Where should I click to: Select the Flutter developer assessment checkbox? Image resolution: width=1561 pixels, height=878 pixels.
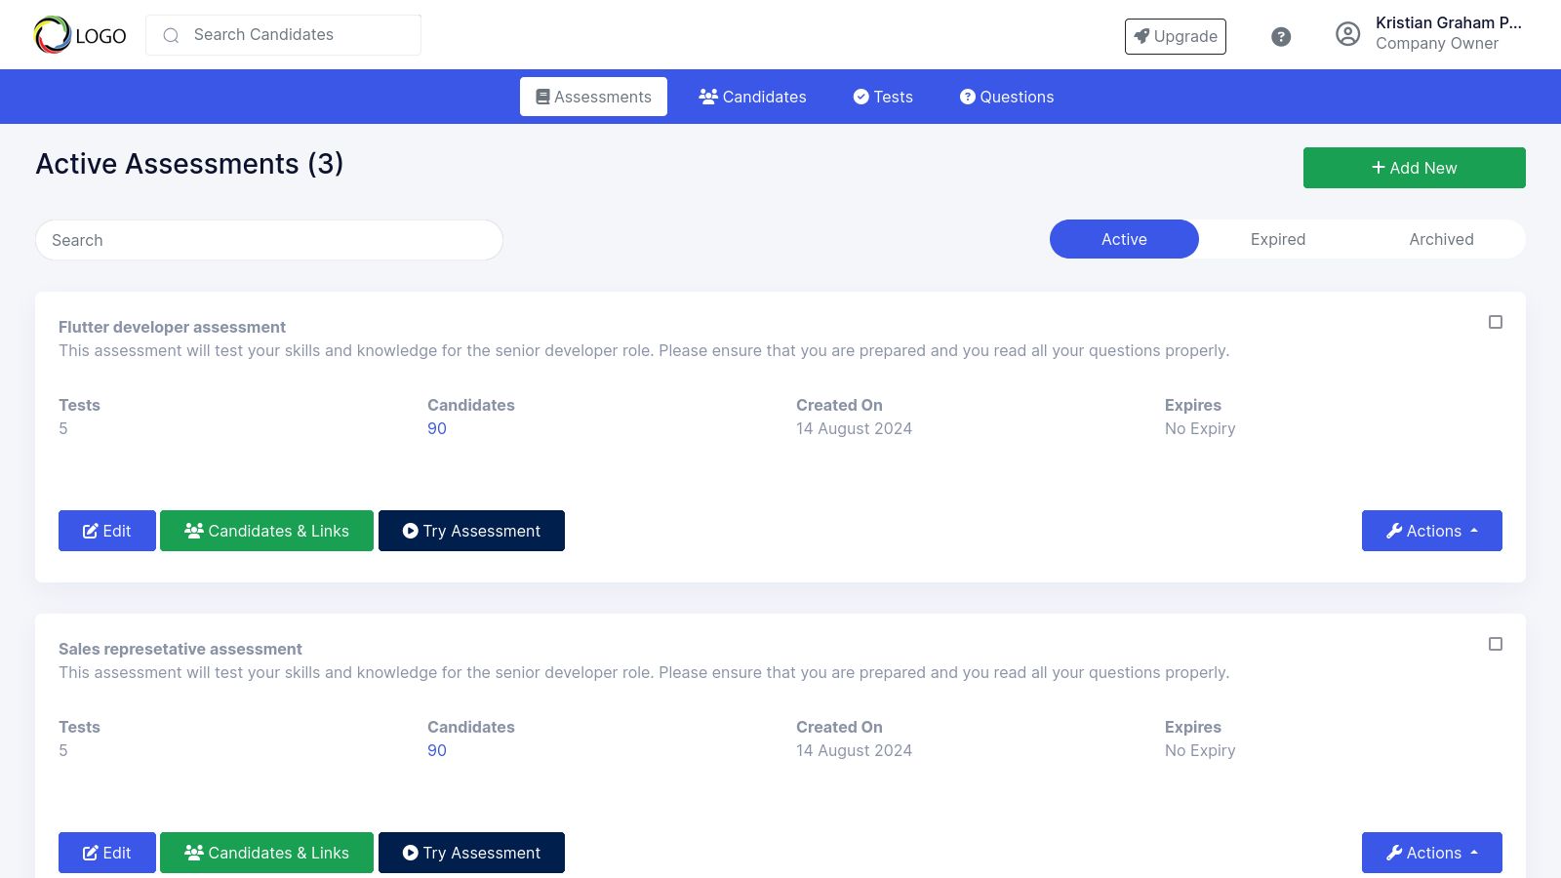1495,322
